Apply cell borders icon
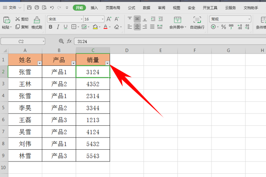Viewport: 266px width, 177px height. (x=74, y=27)
